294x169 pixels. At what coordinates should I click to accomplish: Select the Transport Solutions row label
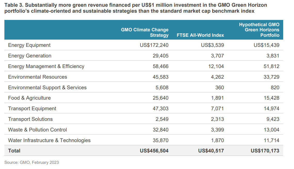pos(30,119)
